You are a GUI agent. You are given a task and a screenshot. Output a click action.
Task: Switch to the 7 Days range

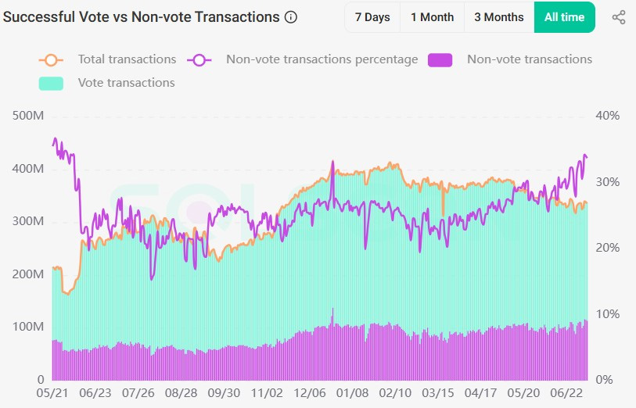372,17
